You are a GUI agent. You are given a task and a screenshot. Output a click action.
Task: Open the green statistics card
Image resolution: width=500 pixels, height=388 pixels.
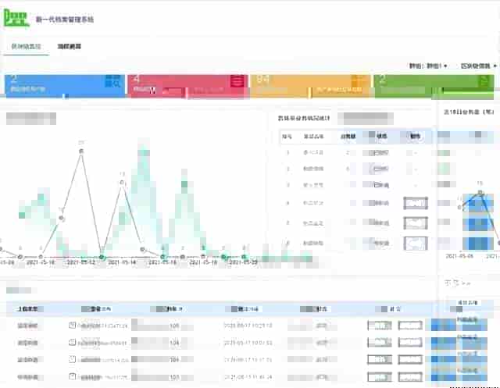pyautogui.click(x=434, y=86)
